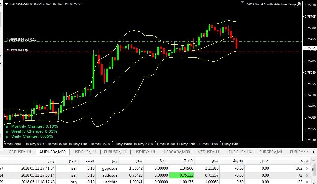Click the chart shift triangle marker at top
The image size is (317, 184).
(x=242, y=2)
